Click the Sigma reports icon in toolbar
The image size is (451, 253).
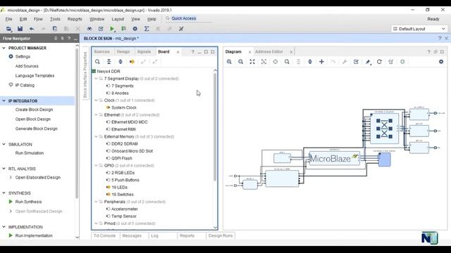point(147,29)
